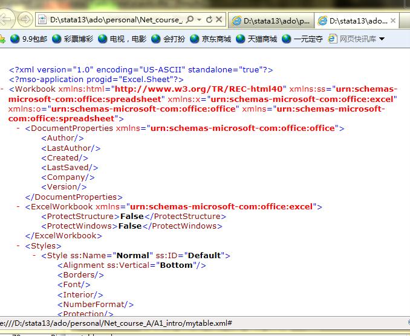The height and width of the screenshot is (336, 410).
Task: Collapse the ExcelWorkbook XML node
Action: 19,207
